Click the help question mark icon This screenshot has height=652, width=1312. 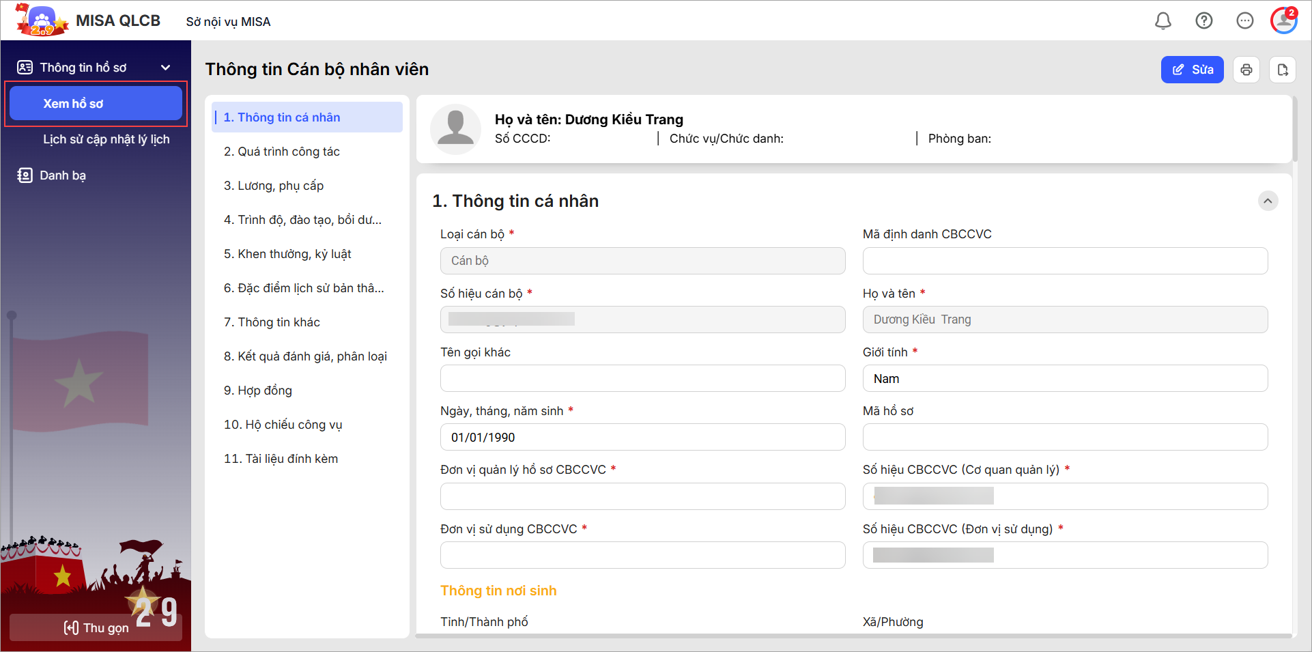[x=1203, y=21]
